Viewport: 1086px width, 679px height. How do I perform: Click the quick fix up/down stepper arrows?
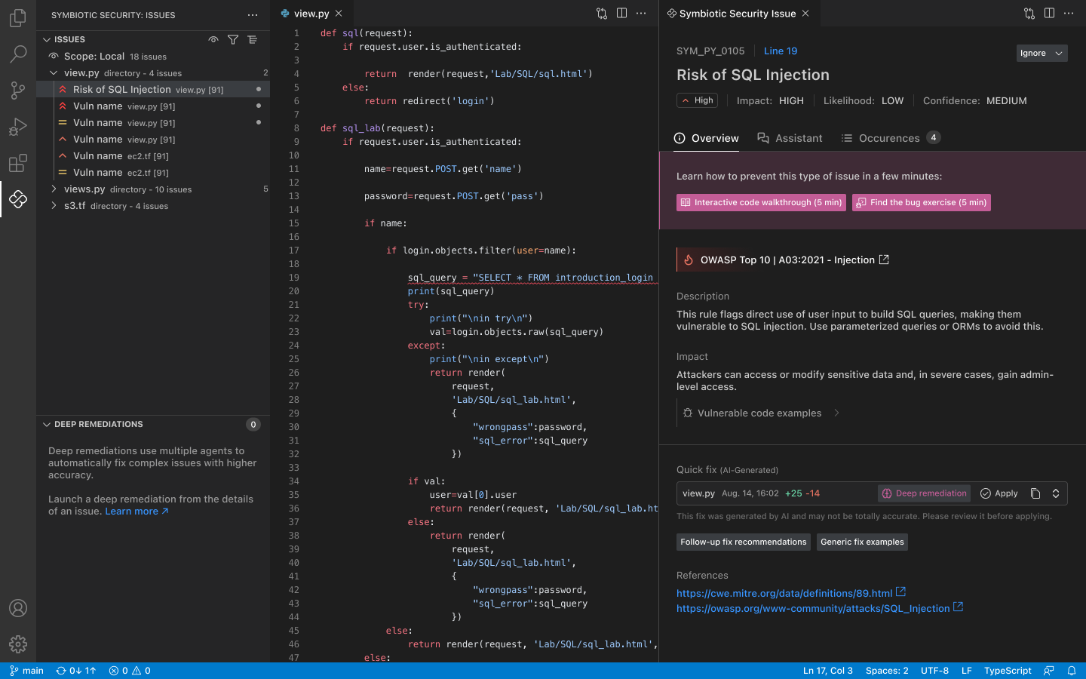(x=1056, y=493)
